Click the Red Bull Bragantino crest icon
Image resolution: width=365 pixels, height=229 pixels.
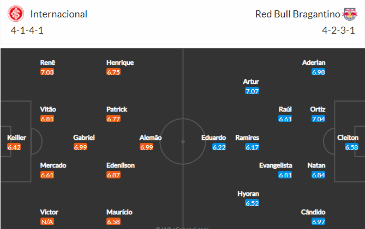click(x=349, y=14)
